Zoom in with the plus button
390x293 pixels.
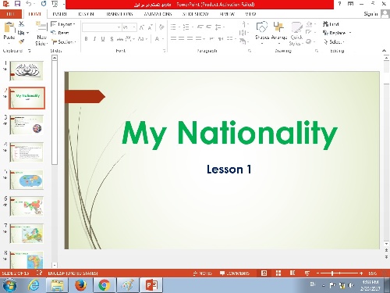click(361, 273)
